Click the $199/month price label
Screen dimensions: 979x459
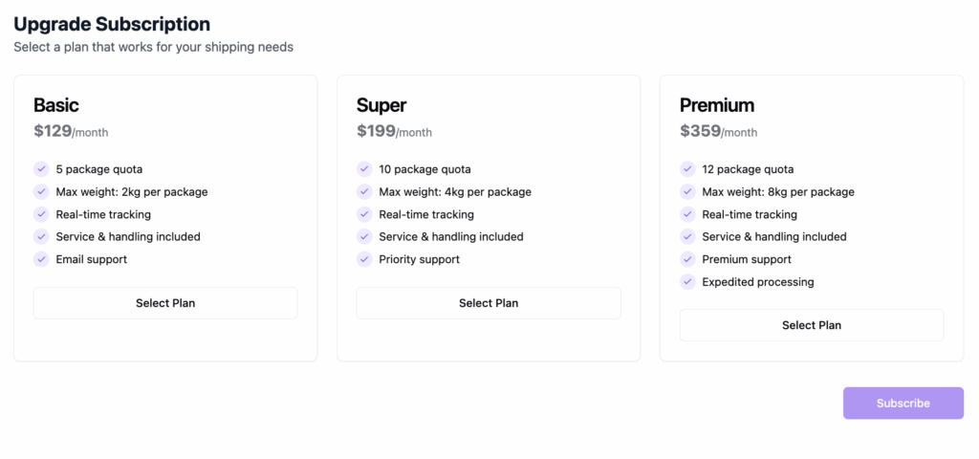point(394,131)
